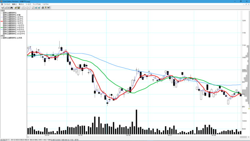Select the 300日平均 legend entry

click(x=13, y=34)
